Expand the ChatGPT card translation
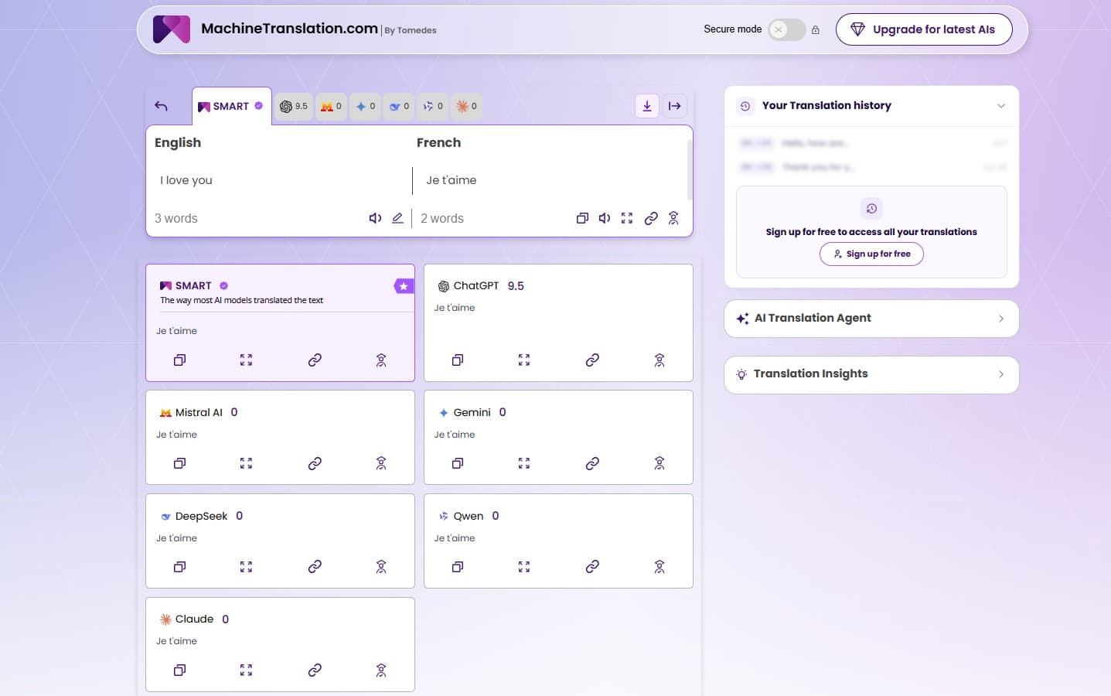 click(x=524, y=360)
